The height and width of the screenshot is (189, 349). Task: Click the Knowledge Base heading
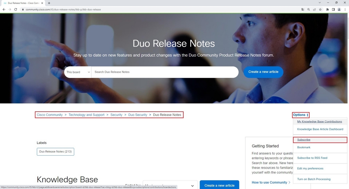coord(67,179)
